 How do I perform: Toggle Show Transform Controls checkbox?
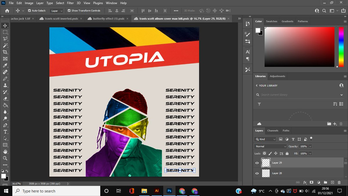pyautogui.click(x=69, y=11)
